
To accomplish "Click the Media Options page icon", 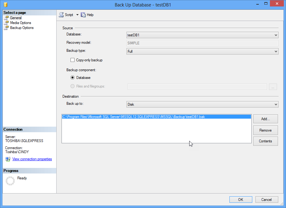I will point(6,23).
